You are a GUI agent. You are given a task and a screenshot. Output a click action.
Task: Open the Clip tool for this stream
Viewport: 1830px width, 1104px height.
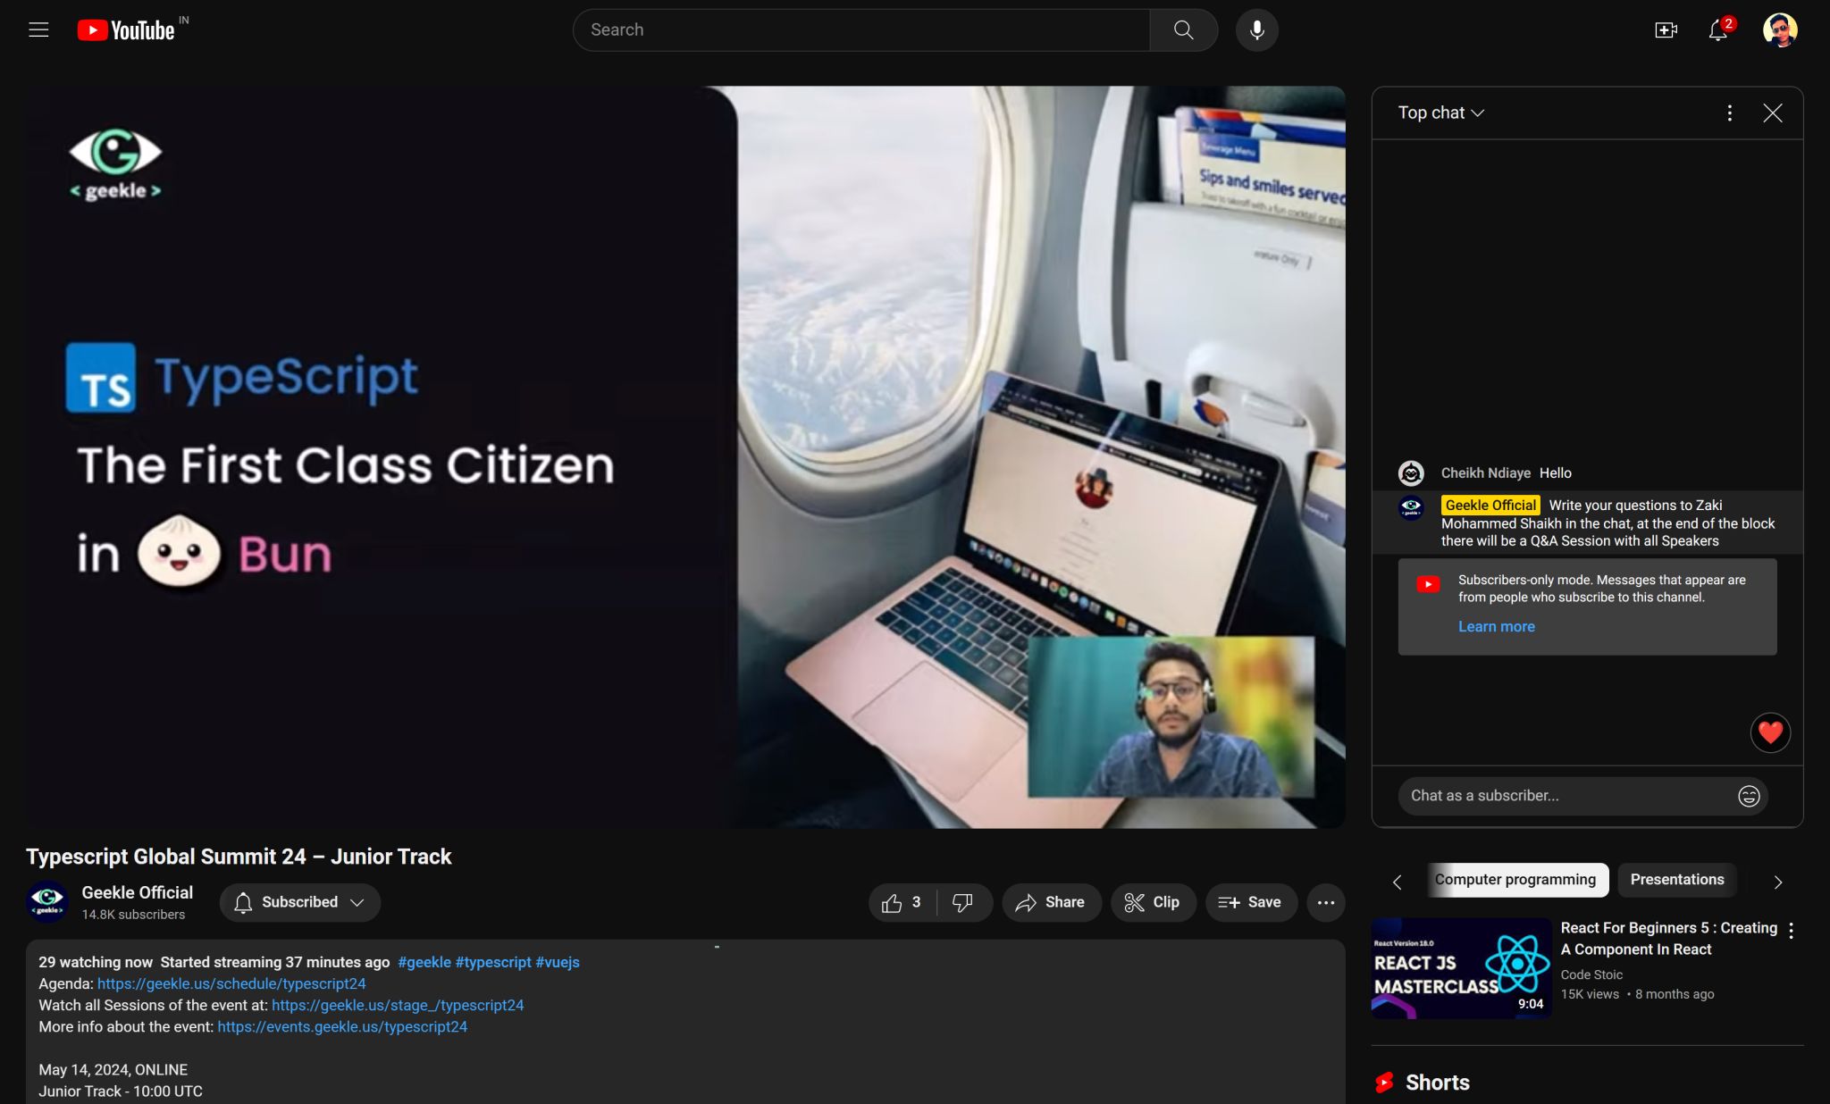click(x=1153, y=902)
